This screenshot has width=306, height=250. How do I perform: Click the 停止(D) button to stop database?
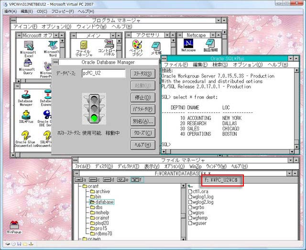pos(142,98)
